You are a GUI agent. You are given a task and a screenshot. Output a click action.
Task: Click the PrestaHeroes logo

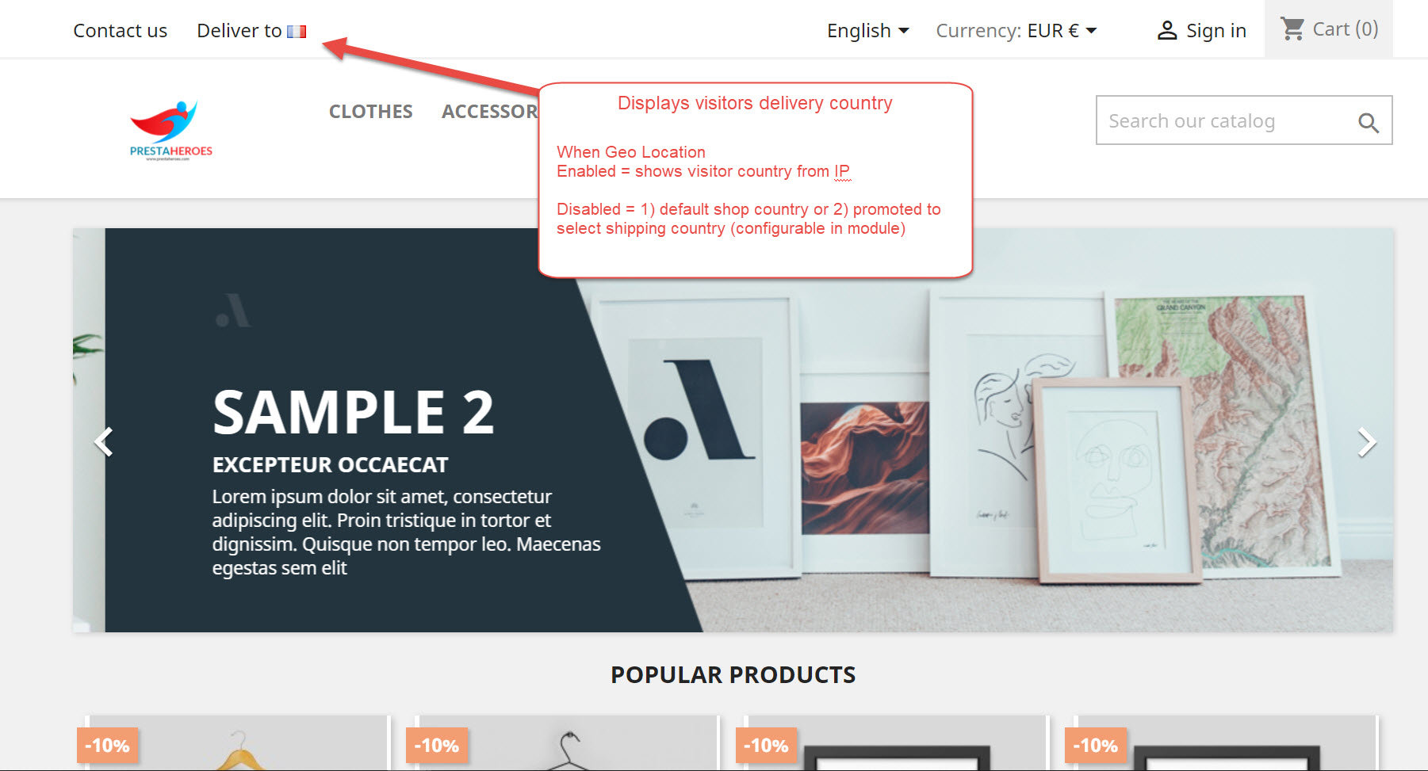click(x=171, y=130)
